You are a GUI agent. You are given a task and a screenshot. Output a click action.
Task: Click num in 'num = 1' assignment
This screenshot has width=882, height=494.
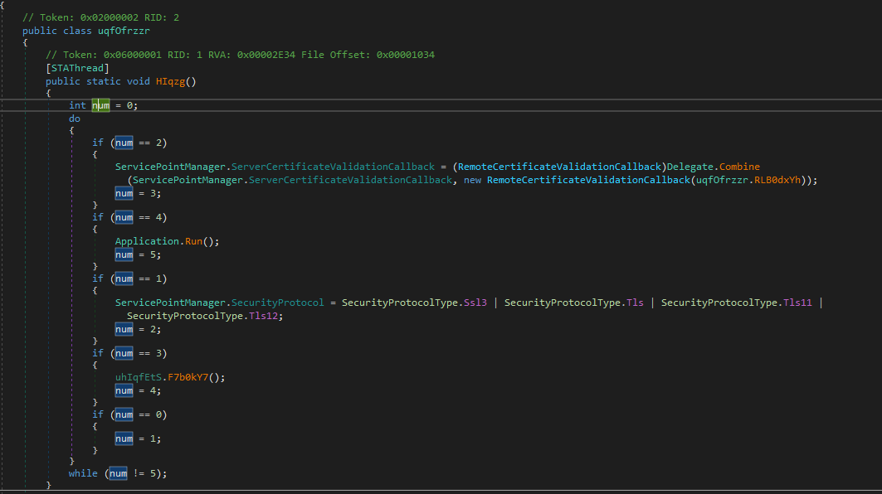[x=124, y=438]
